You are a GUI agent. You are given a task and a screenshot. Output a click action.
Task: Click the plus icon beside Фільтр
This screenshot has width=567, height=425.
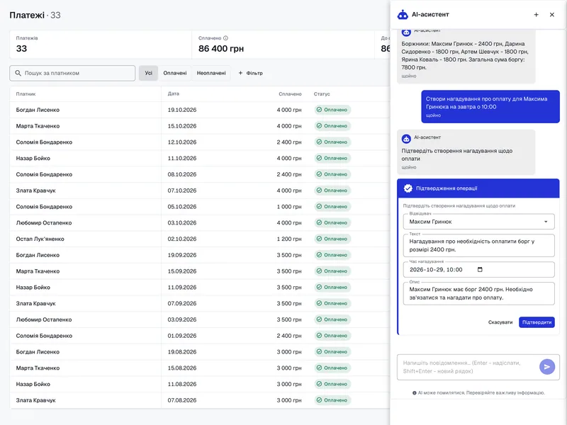pos(240,73)
